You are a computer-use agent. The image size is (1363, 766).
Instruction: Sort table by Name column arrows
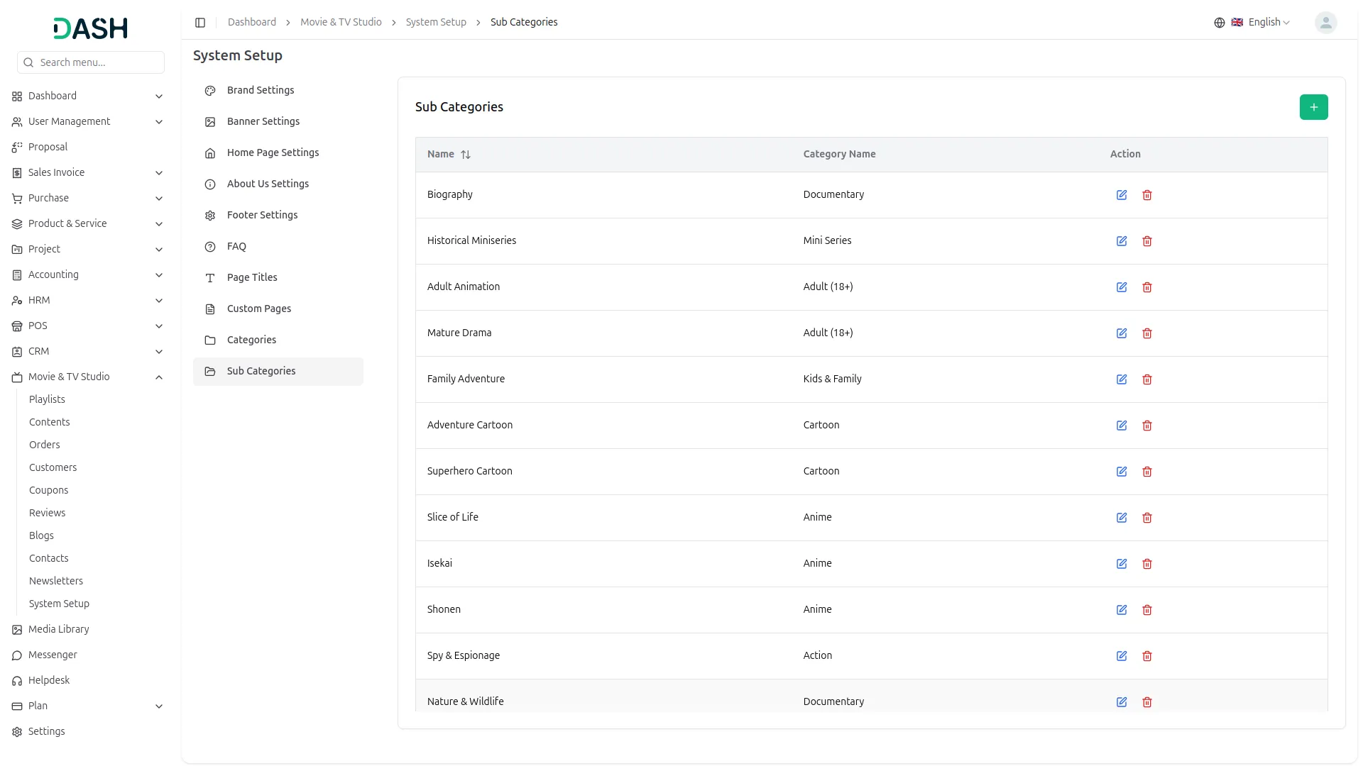coord(466,155)
